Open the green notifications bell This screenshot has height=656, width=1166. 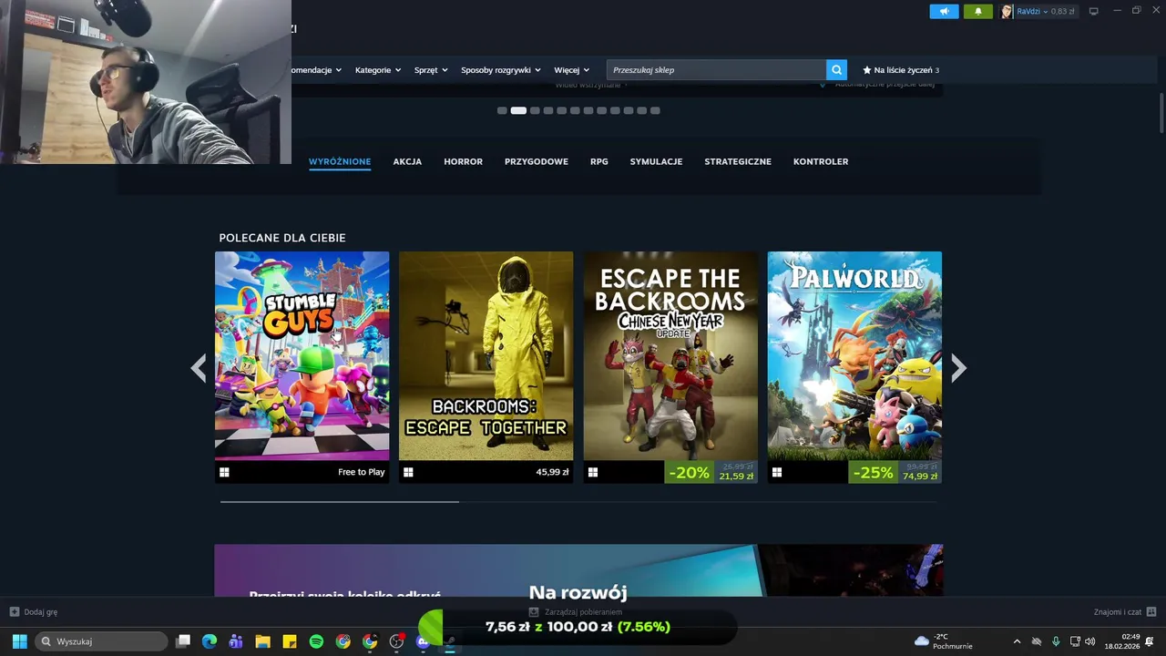click(x=978, y=11)
